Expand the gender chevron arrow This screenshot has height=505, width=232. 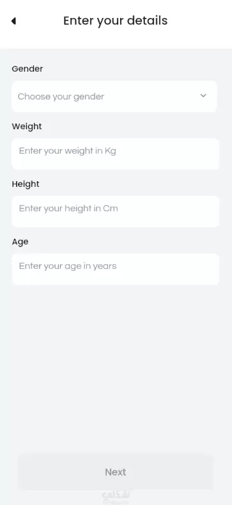(203, 95)
